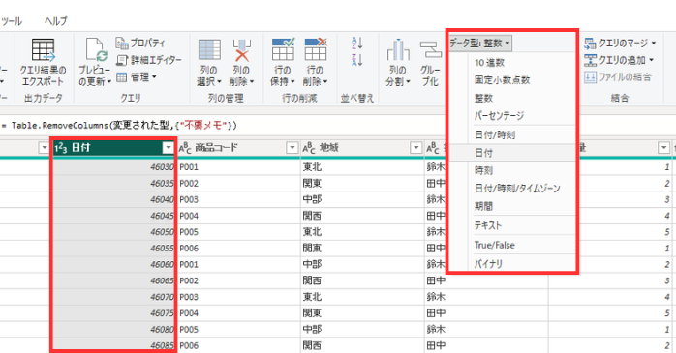The image size is (676, 353).
Task: Click クエリの追加 button
Action: pos(619,60)
